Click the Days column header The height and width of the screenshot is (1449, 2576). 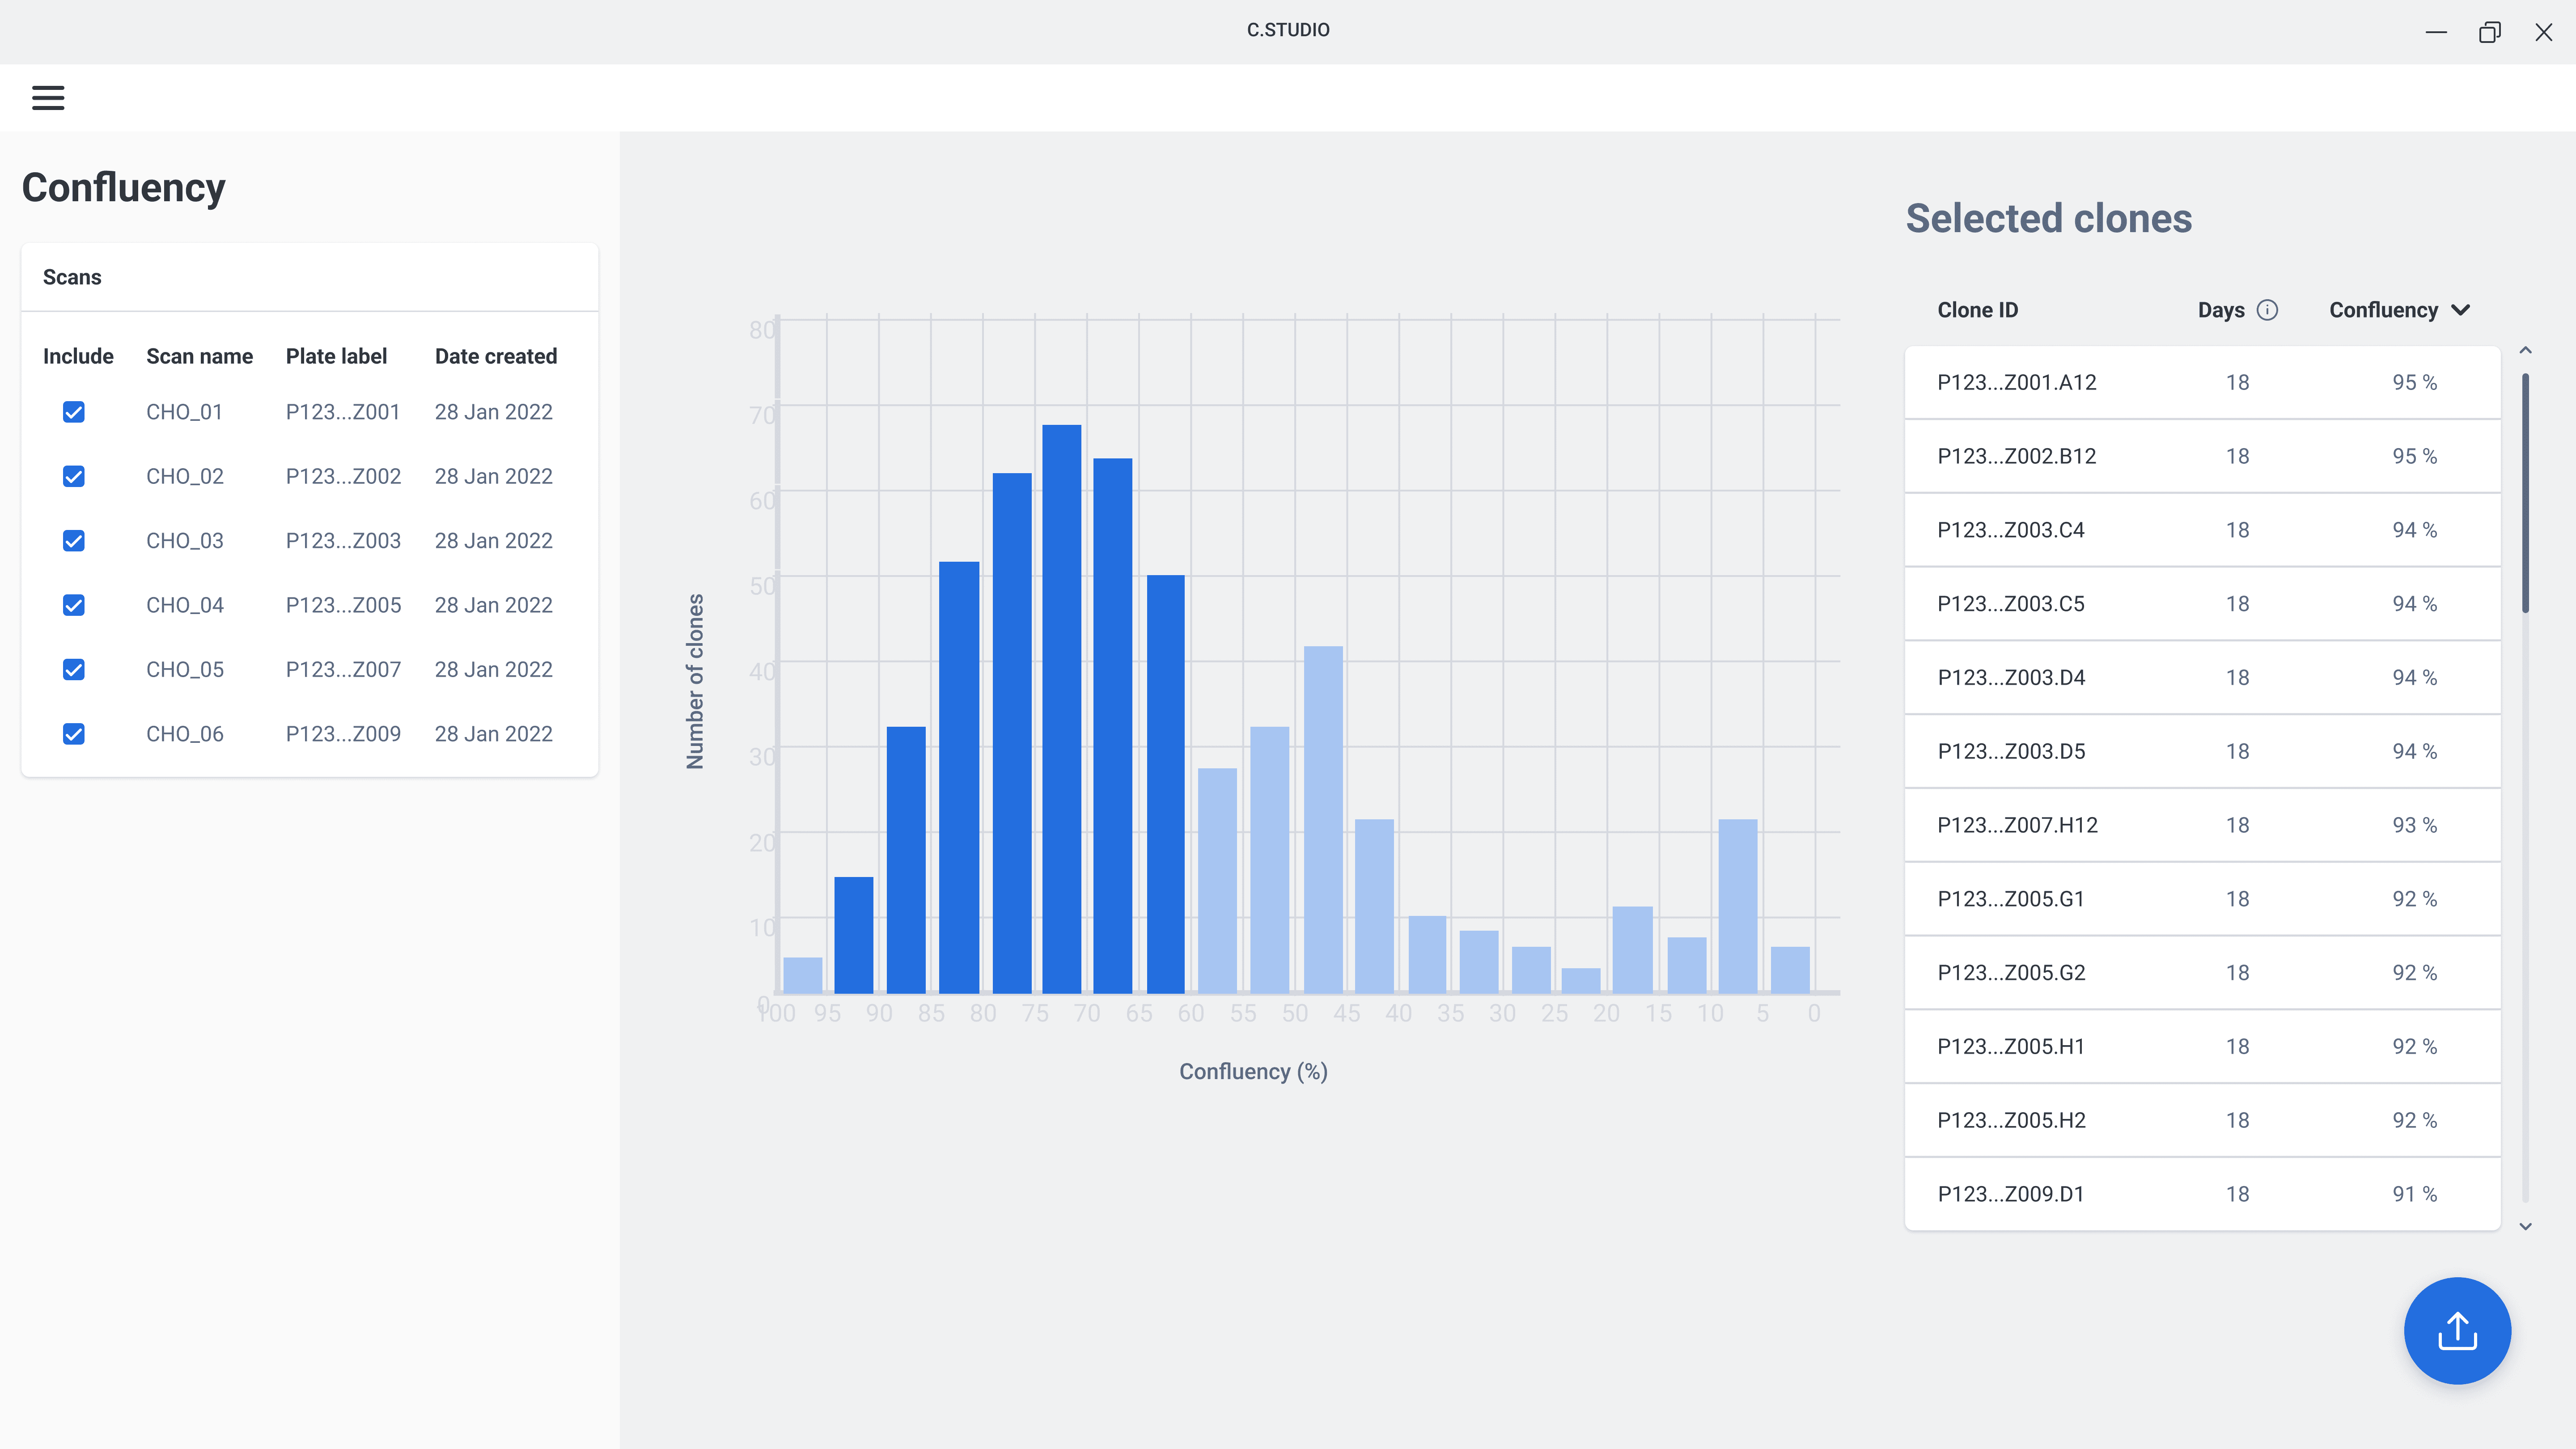(x=2220, y=310)
